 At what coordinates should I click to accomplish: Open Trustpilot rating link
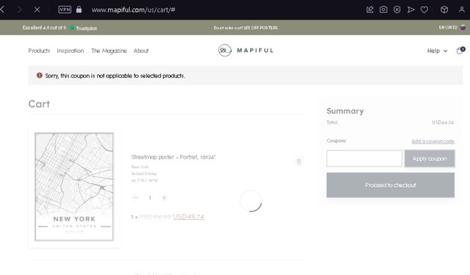point(60,28)
